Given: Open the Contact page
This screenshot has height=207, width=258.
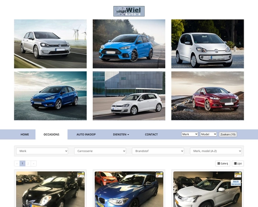Looking at the screenshot, I should pos(151,134).
